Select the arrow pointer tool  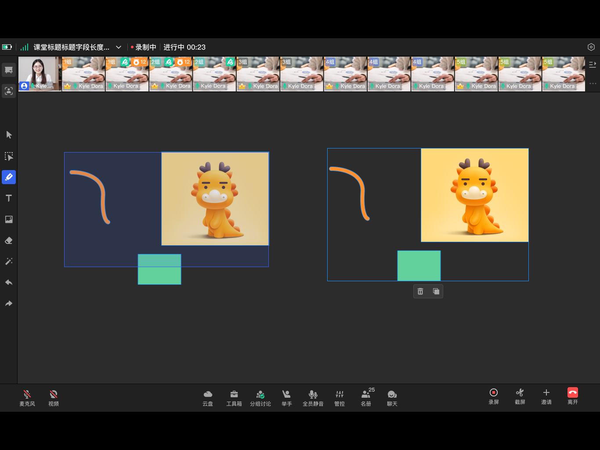9,135
